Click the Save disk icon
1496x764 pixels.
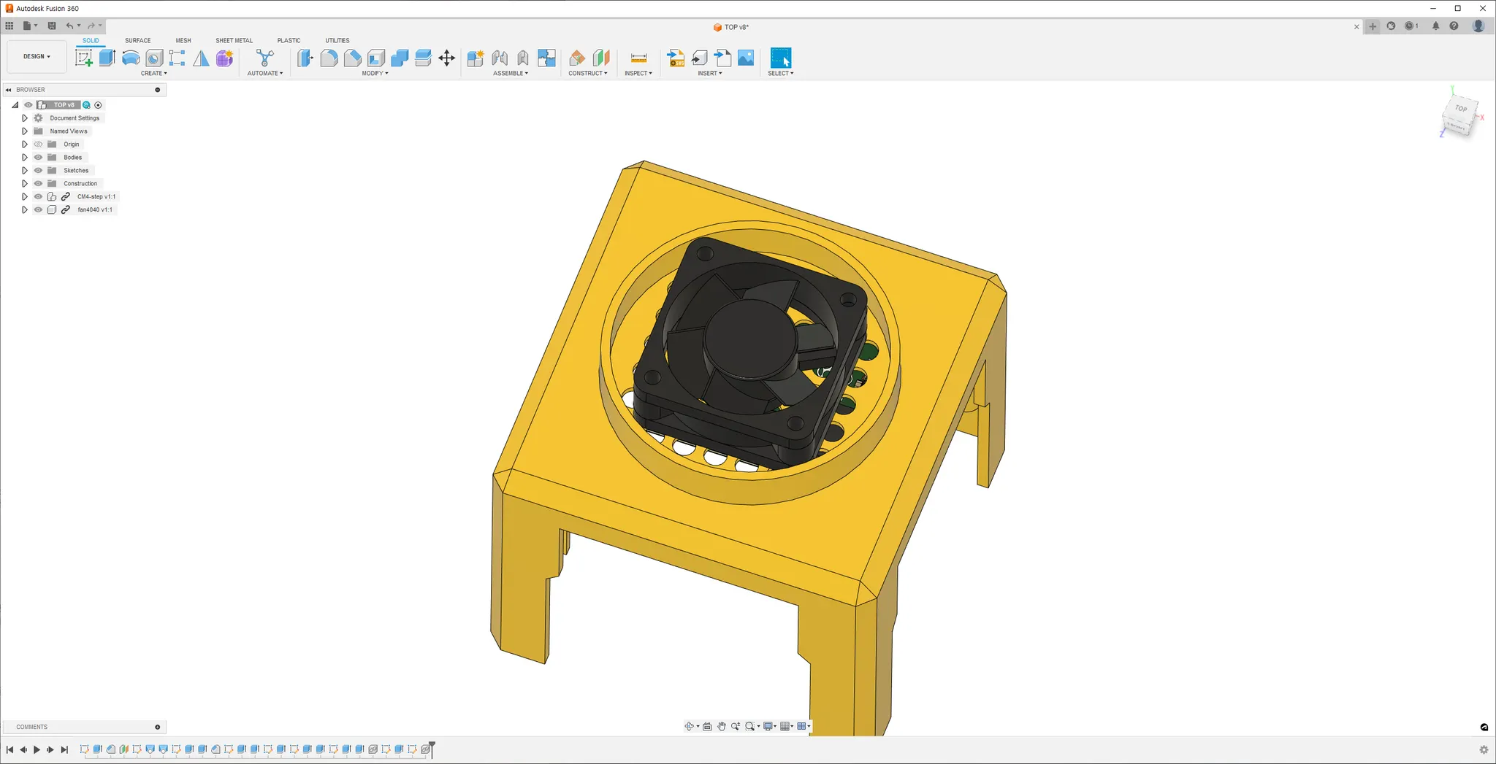(x=52, y=26)
